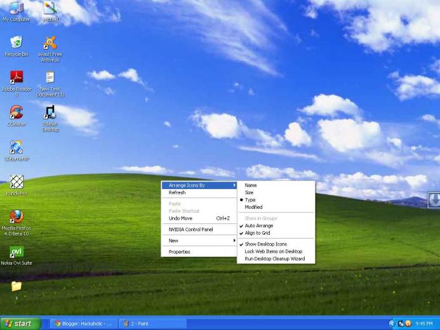Switch to 2 - Paint taskbar window

pos(152,324)
